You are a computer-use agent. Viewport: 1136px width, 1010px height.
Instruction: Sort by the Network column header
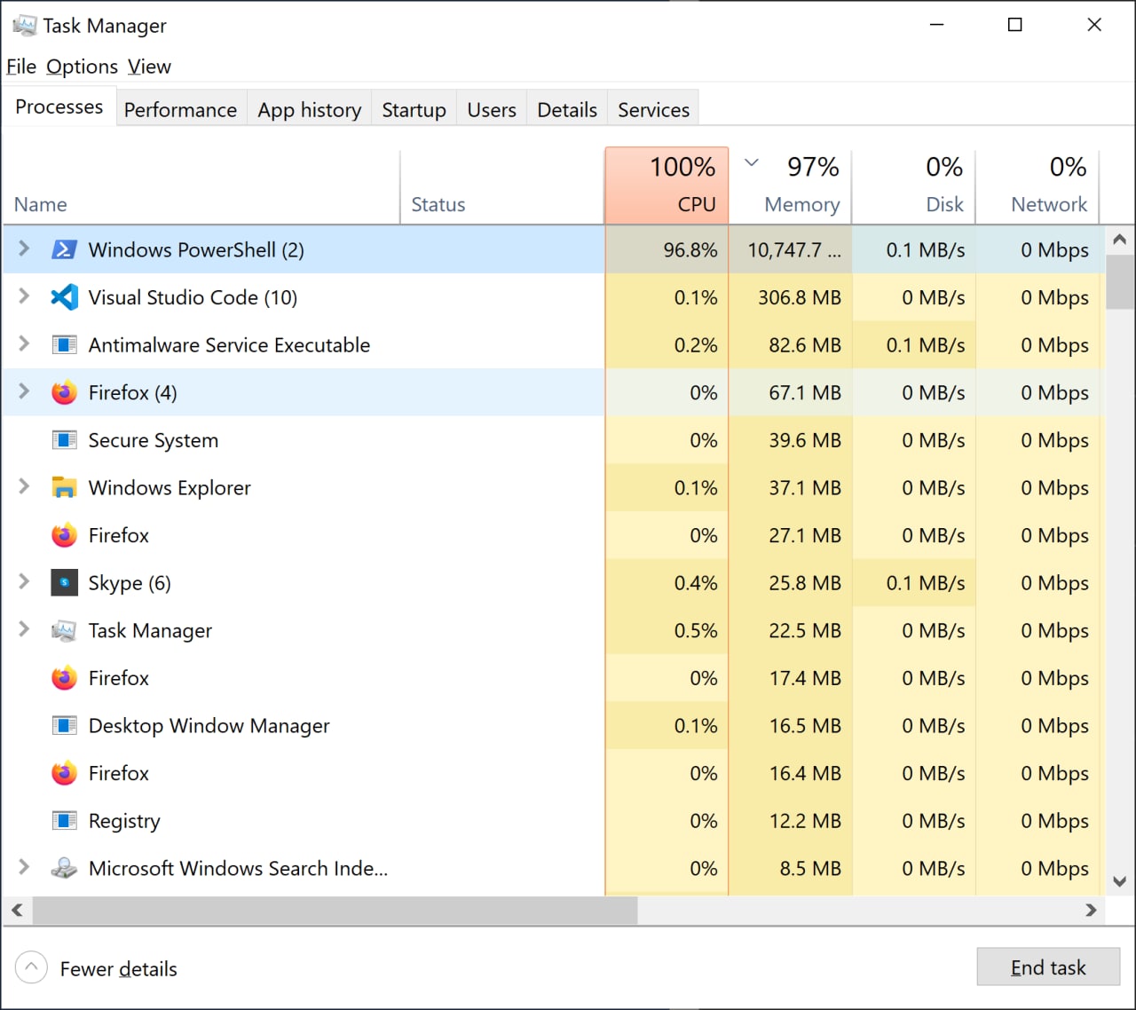coord(1037,185)
